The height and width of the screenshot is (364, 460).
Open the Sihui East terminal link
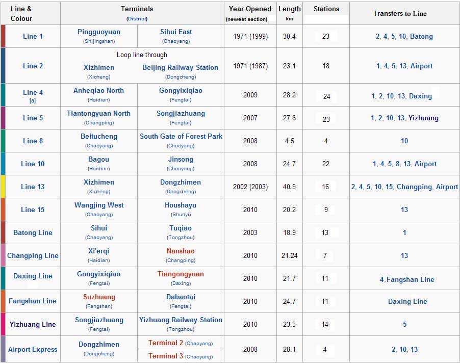(176, 32)
